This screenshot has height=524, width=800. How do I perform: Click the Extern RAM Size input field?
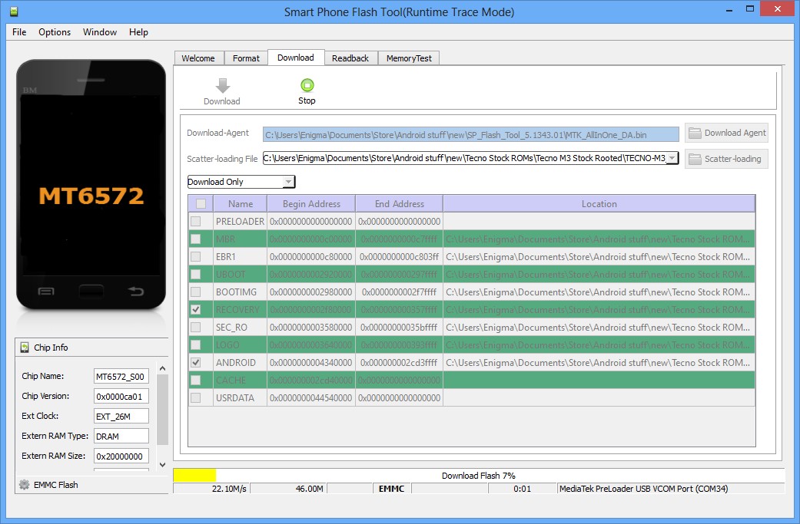click(120, 456)
